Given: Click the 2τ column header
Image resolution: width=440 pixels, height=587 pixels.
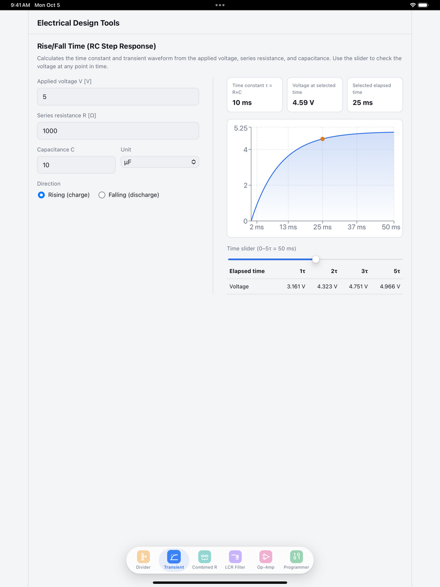Looking at the screenshot, I should click(x=334, y=271).
